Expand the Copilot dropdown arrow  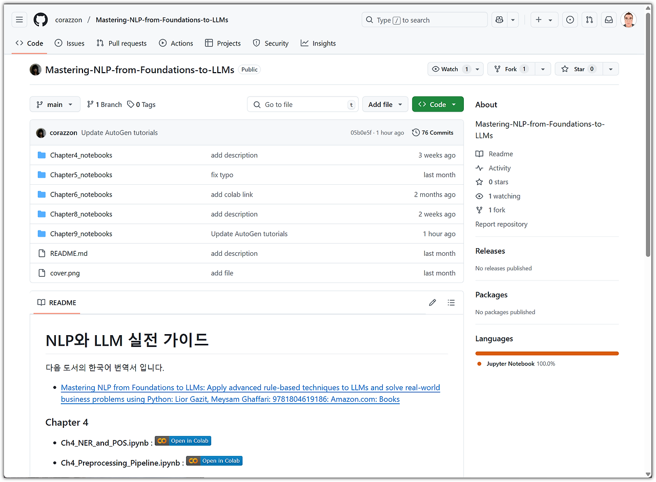click(x=512, y=20)
